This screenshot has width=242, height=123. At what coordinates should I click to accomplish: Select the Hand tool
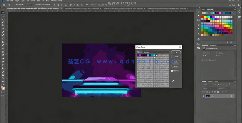[3, 75]
